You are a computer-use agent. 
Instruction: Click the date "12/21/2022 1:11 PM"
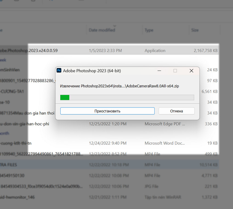[107, 197]
